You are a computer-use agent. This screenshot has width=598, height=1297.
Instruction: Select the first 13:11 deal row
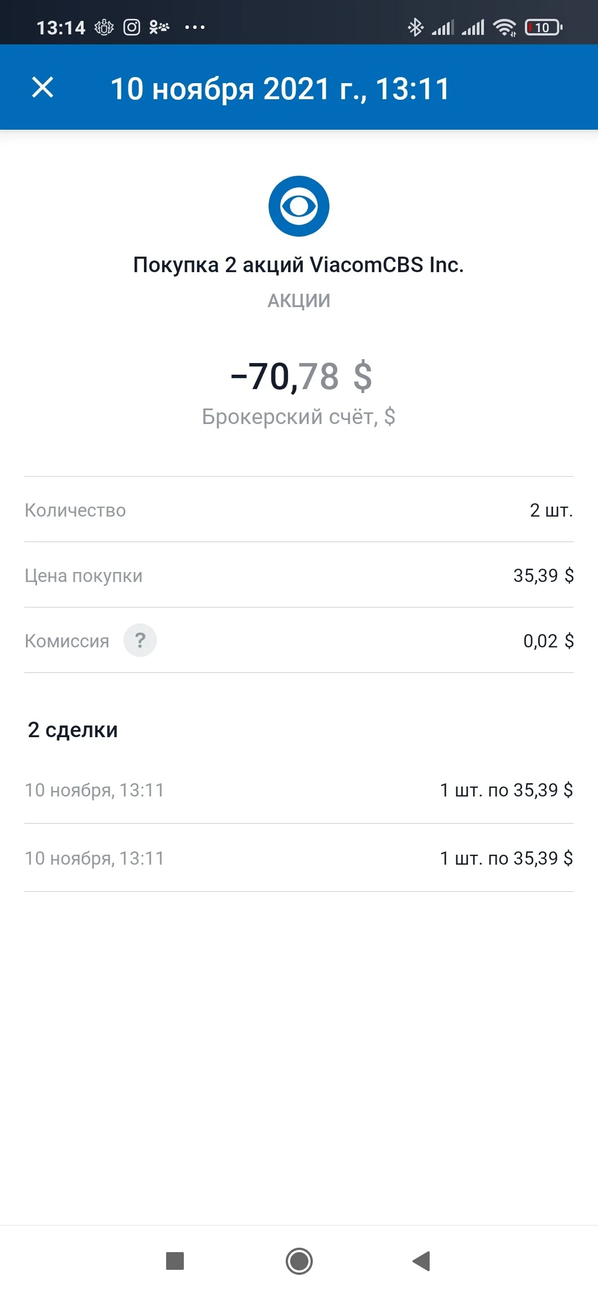tap(299, 790)
